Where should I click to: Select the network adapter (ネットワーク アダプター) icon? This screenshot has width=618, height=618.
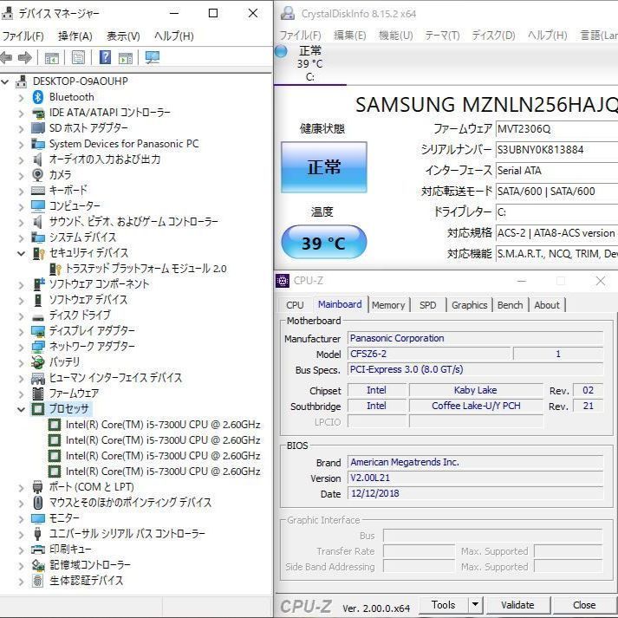tap(38, 347)
